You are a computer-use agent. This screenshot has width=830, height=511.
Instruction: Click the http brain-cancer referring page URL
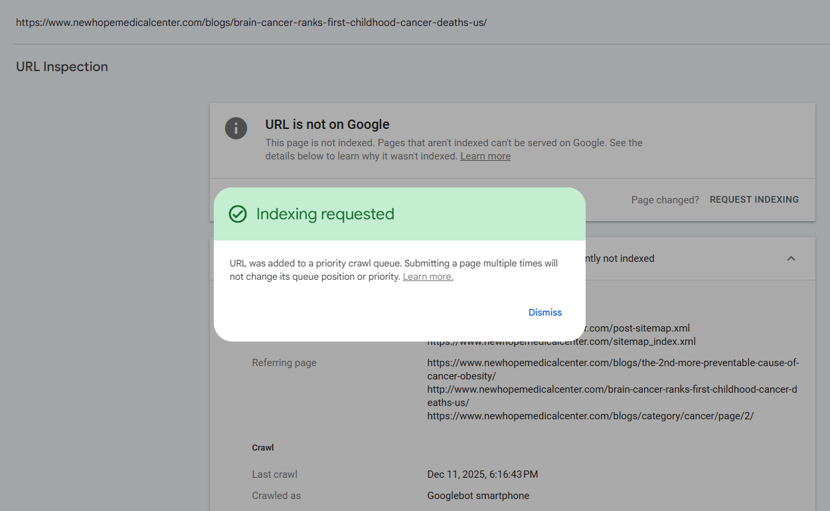[x=612, y=396]
